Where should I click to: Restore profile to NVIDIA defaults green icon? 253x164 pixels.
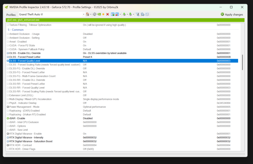tap(99, 14)
